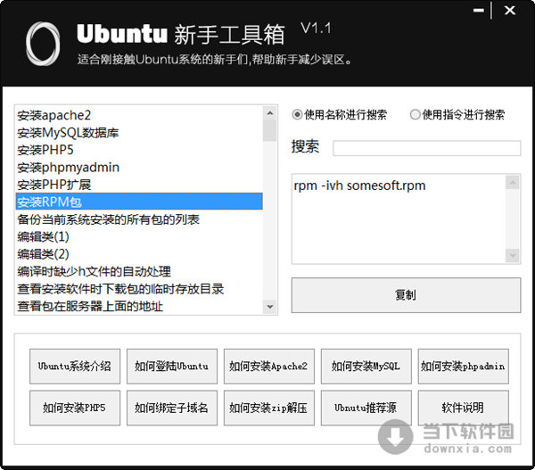Click the command output box scroll-up arrow
535x470 pixels.
(513, 183)
